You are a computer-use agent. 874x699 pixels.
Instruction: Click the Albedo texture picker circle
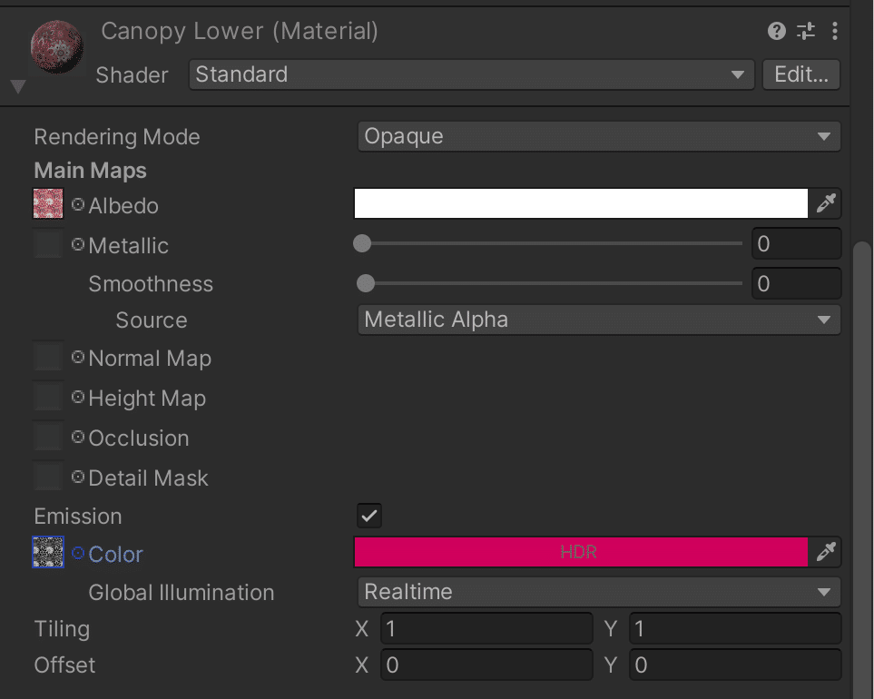(x=78, y=205)
